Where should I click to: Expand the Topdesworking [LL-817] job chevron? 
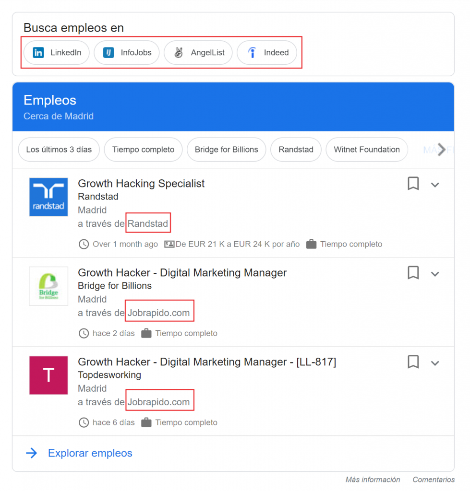point(435,363)
